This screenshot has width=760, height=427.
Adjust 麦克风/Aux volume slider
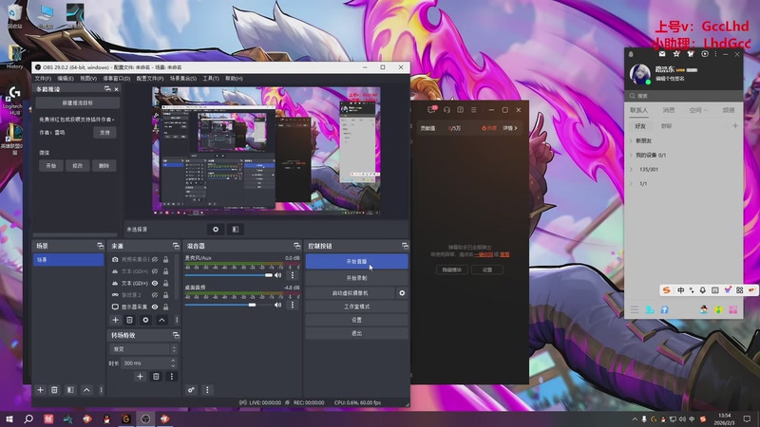[x=228, y=275]
